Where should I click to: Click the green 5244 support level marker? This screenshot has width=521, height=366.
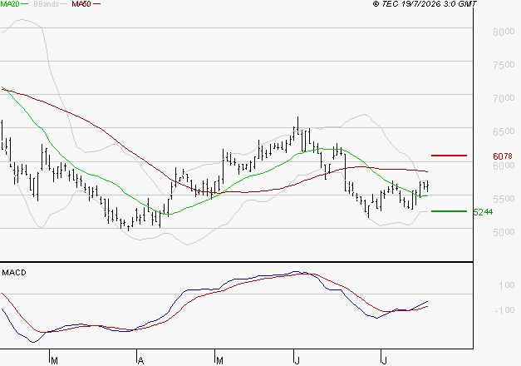point(449,211)
